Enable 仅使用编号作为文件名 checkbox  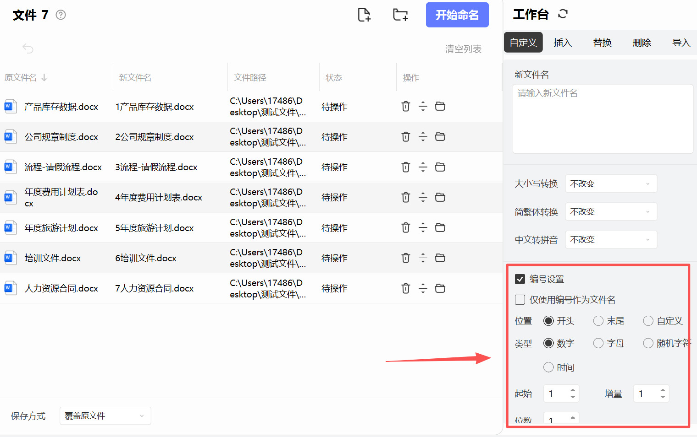[520, 300]
